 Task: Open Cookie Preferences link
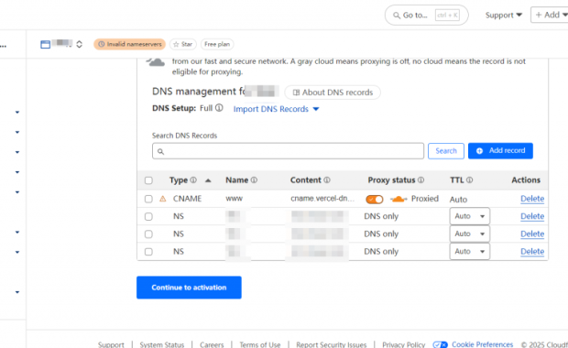coord(482,344)
